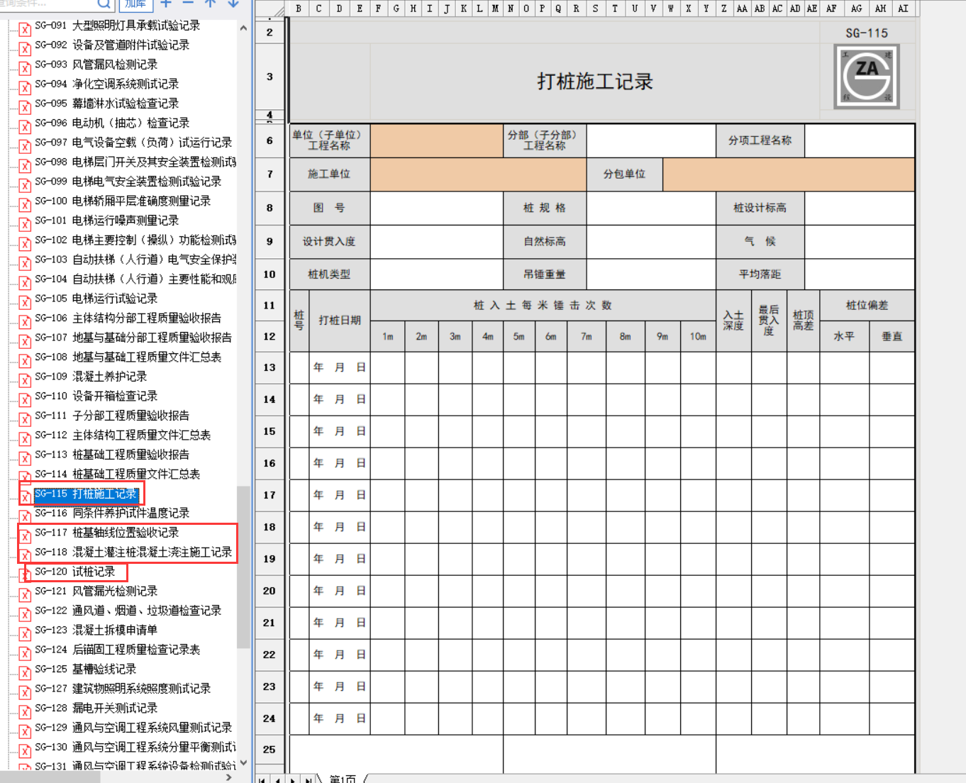Click the move down arrow icon

point(233,4)
